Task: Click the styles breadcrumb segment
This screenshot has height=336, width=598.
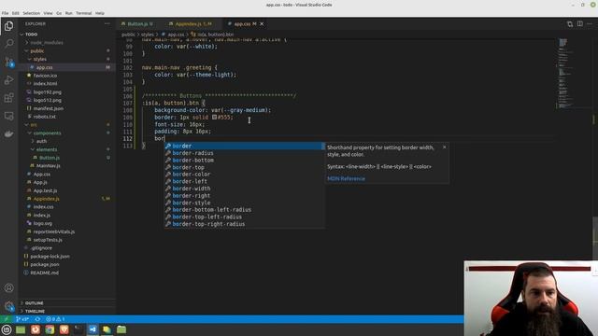Action: [x=148, y=35]
